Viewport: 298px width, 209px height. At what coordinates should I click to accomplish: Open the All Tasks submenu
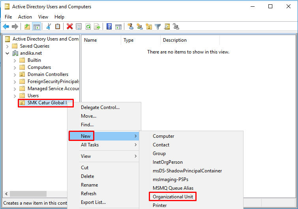coord(104,145)
